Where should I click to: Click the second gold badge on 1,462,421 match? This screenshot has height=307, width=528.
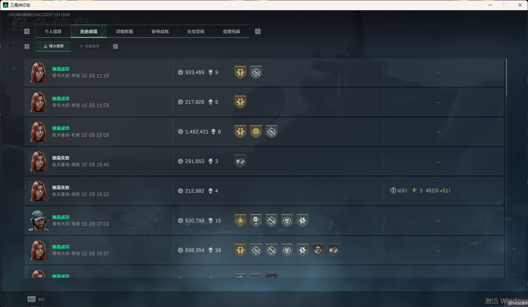256,131
